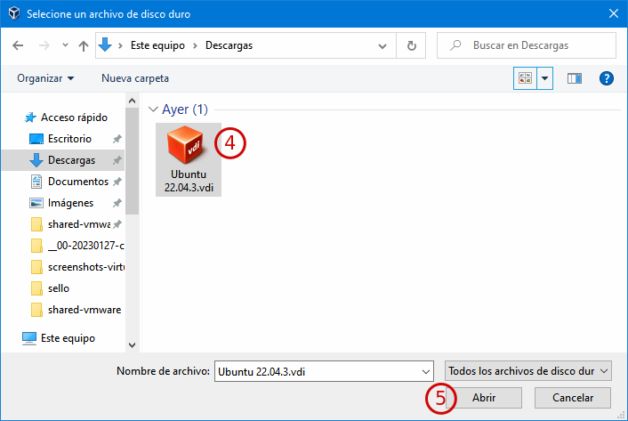Select Este equipo in the sidebar
The image size is (628, 421).
68,338
